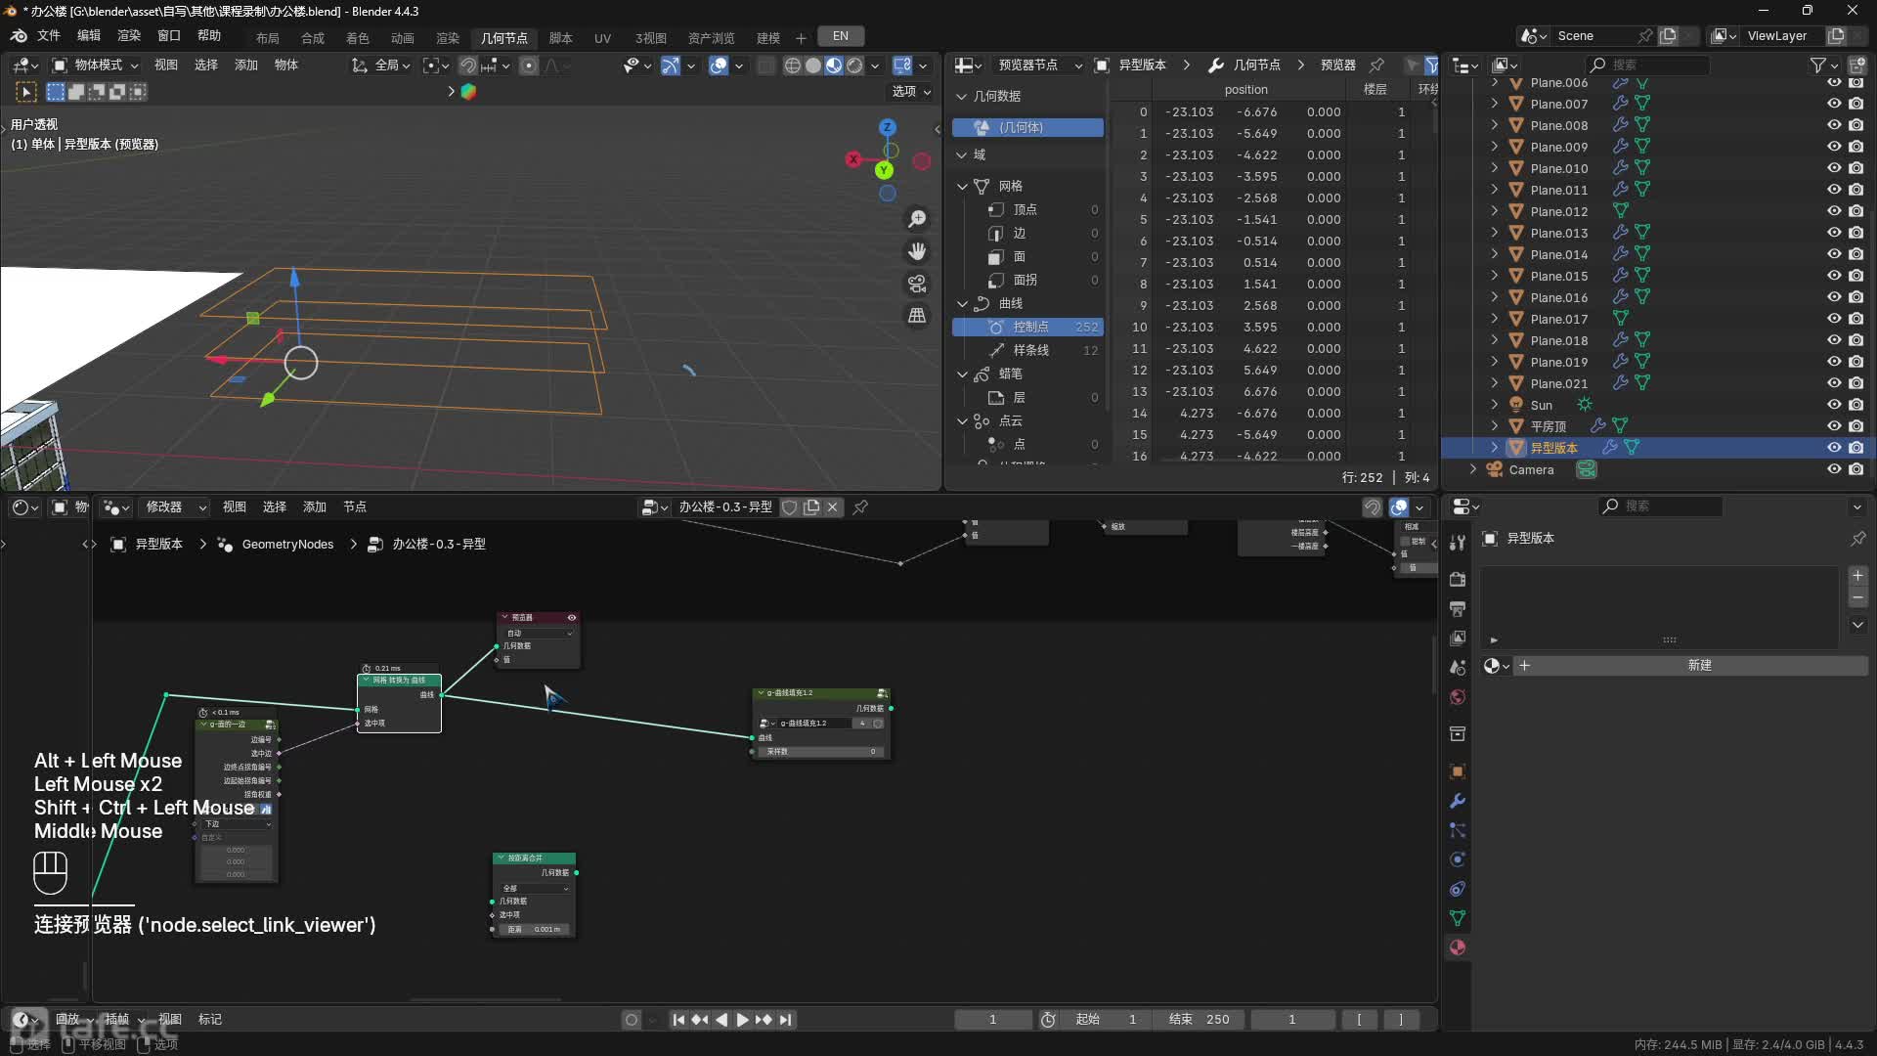Open the Particles properties tab
The height and width of the screenshot is (1056, 1877).
pyautogui.click(x=1458, y=830)
